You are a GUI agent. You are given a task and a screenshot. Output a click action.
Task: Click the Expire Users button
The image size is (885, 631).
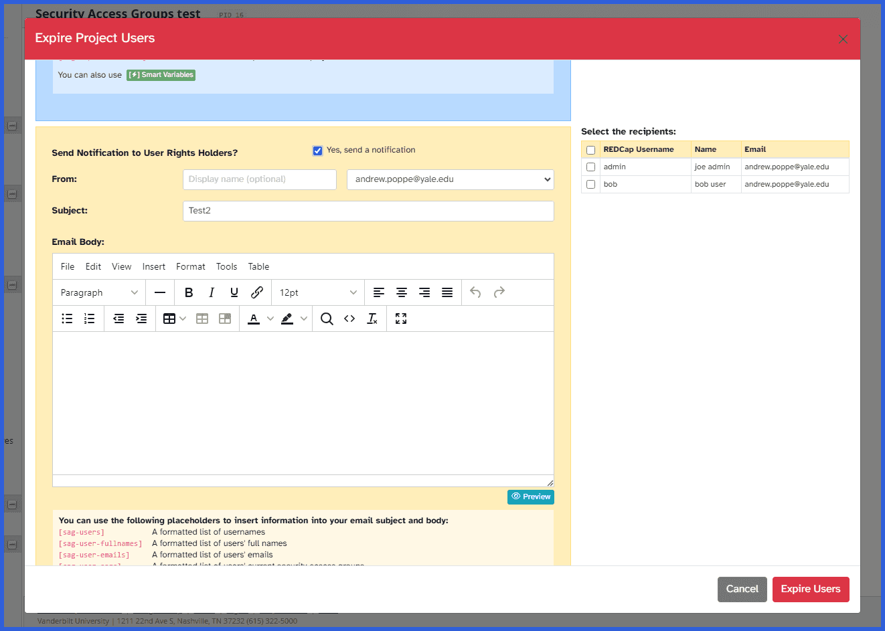pyautogui.click(x=811, y=589)
